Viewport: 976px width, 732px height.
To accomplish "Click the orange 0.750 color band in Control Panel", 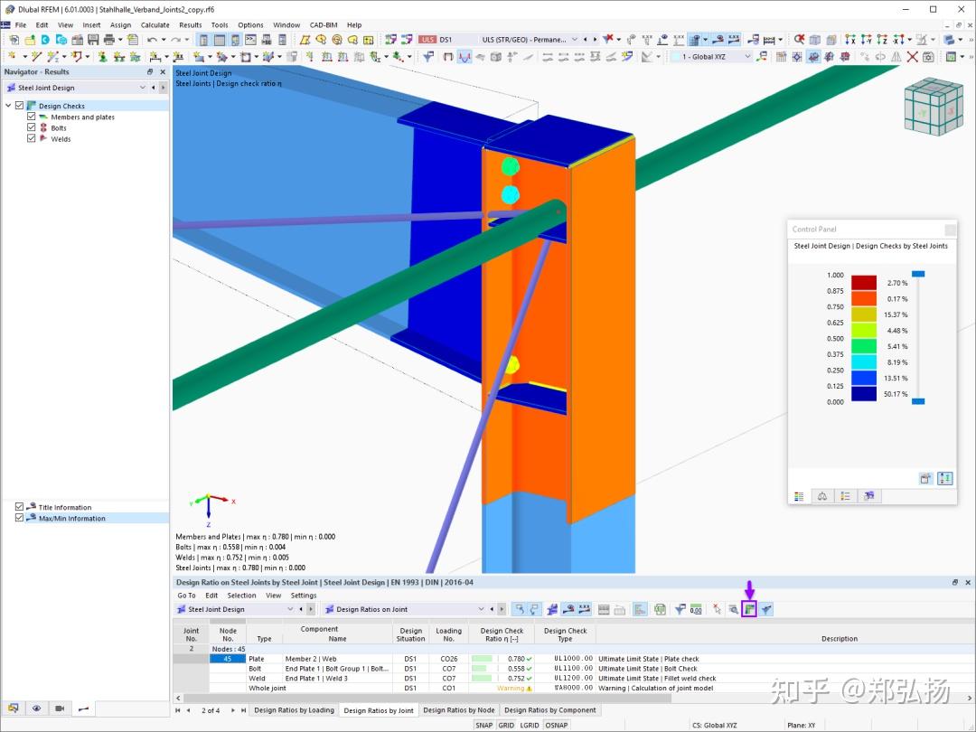I will [864, 298].
